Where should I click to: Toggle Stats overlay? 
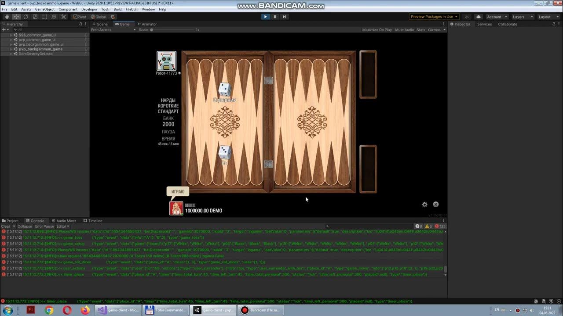click(421, 30)
